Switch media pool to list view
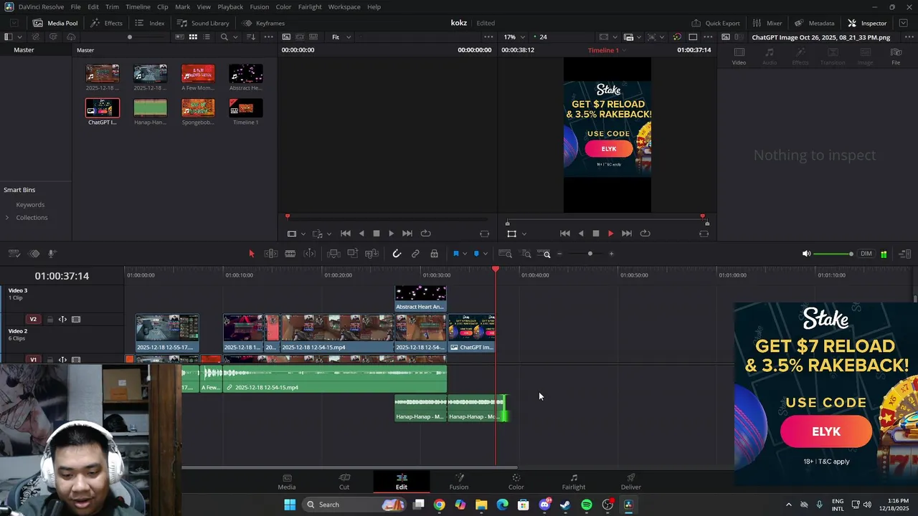The image size is (918, 516). (207, 37)
